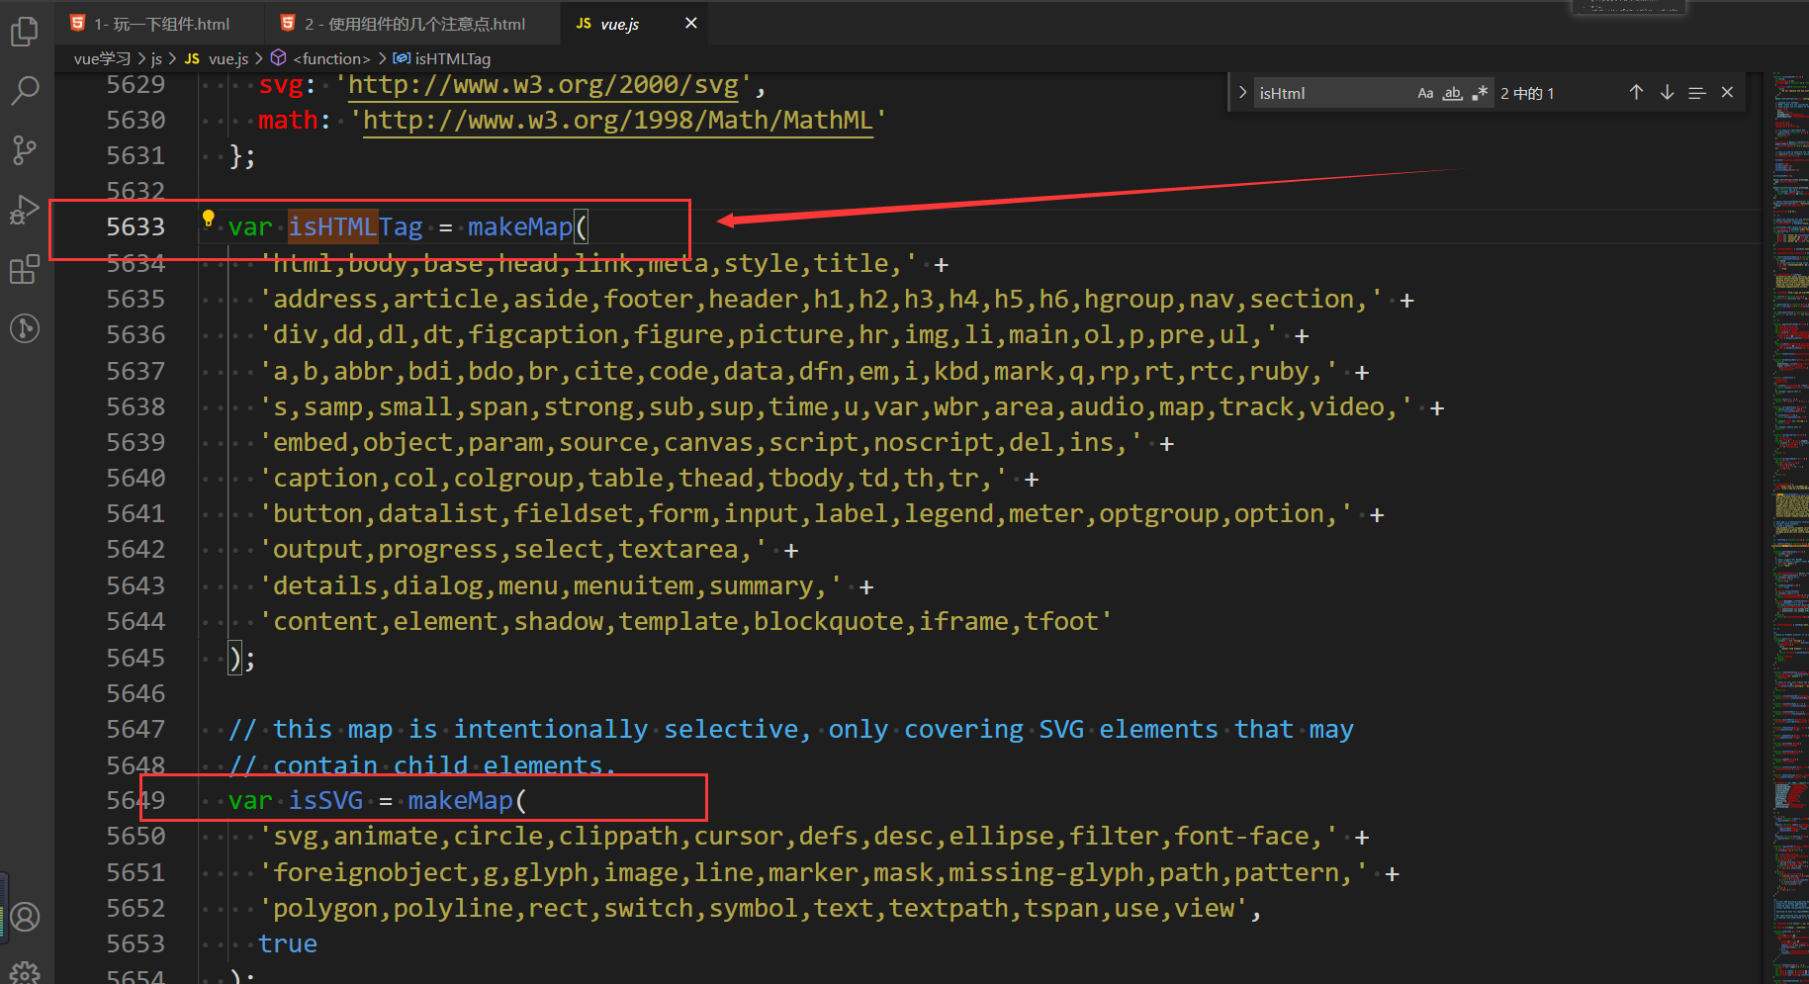Viewport: 1809px width, 984px height.
Task: Switch to 2 - 使用组件的几个注意点.html tab
Action: pyautogui.click(x=413, y=23)
